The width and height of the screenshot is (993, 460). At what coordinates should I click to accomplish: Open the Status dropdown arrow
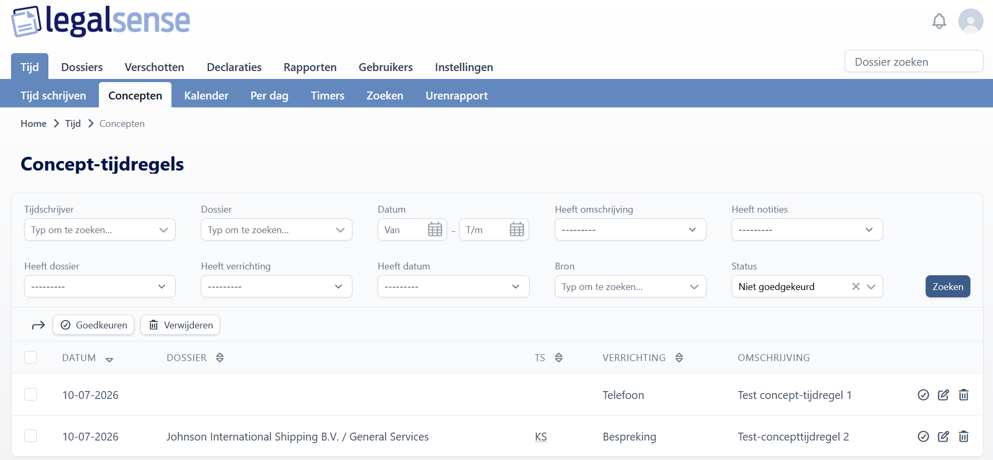click(871, 286)
